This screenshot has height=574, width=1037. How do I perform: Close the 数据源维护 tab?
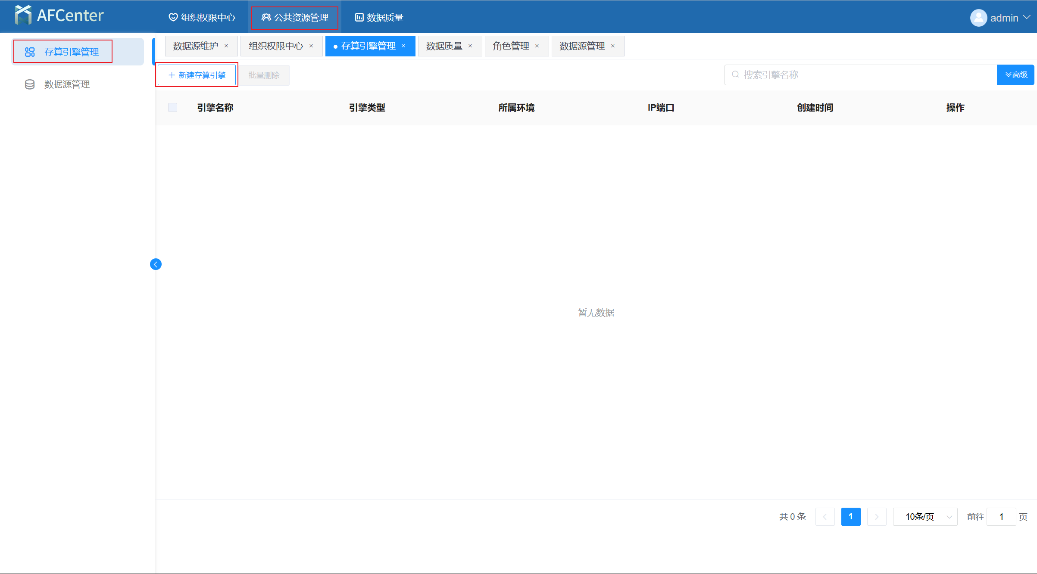pyautogui.click(x=226, y=46)
